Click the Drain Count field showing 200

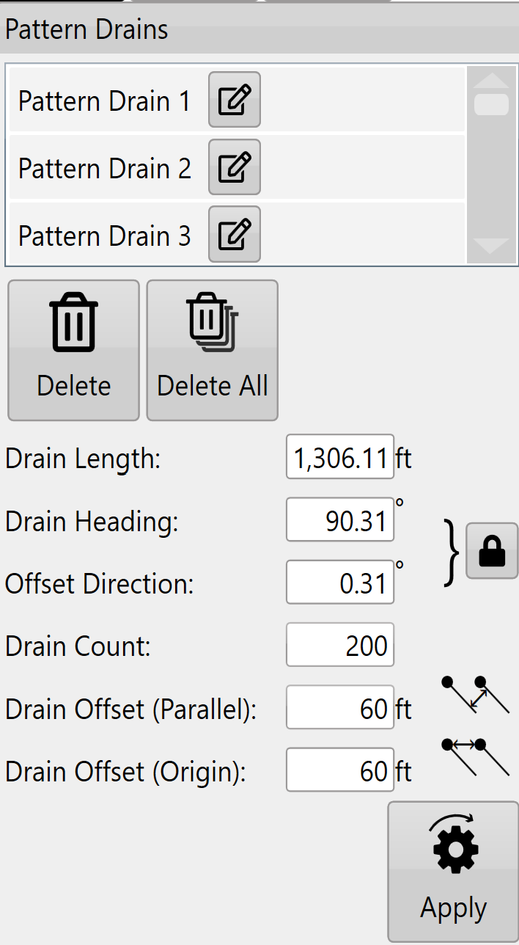340,645
